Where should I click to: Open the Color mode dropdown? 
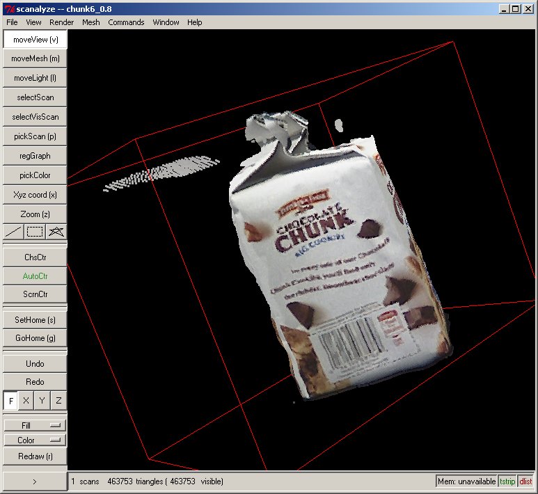pos(35,440)
